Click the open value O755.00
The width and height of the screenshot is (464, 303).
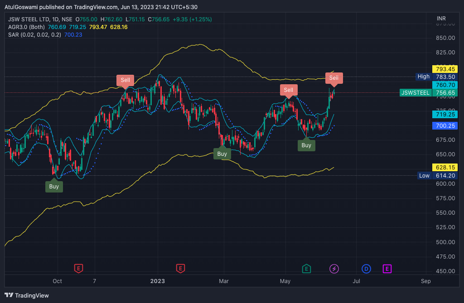(x=87, y=19)
